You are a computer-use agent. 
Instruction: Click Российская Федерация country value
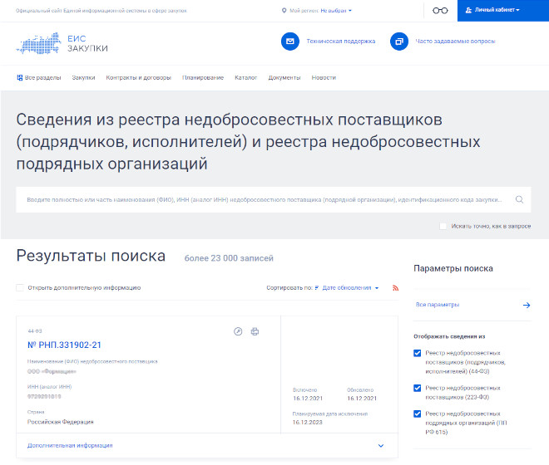point(60,422)
